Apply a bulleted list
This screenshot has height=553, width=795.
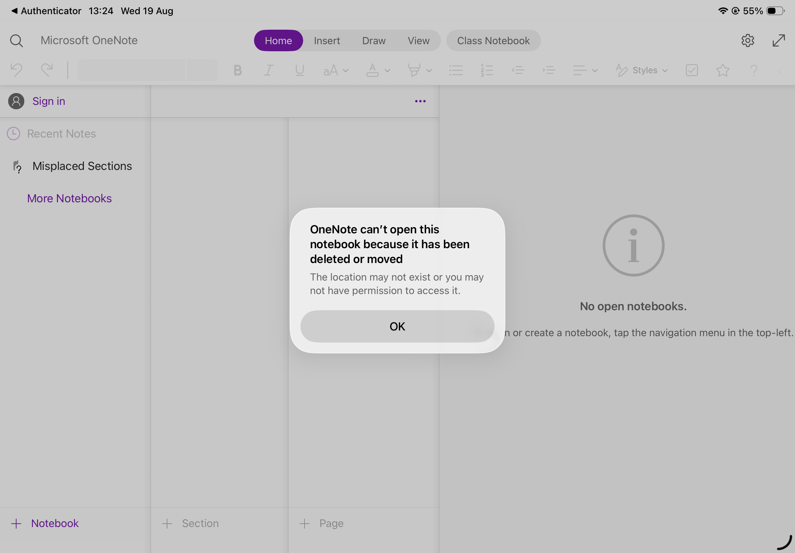pyautogui.click(x=456, y=70)
